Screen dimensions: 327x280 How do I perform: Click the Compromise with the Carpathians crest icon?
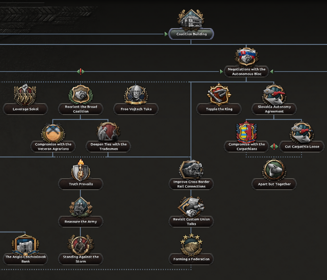(x=247, y=132)
